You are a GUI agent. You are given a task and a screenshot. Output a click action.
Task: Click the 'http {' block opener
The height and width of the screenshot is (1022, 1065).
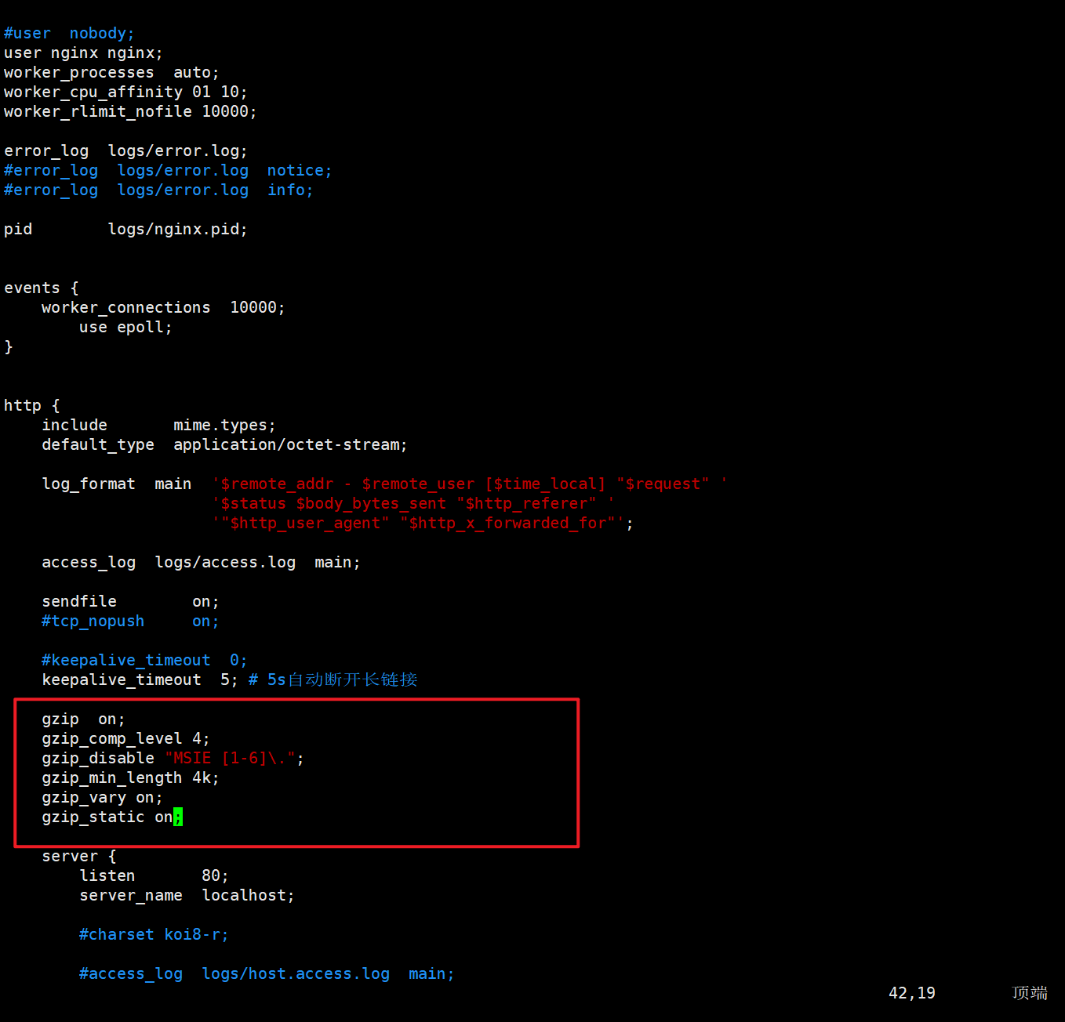tap(32, 406)
